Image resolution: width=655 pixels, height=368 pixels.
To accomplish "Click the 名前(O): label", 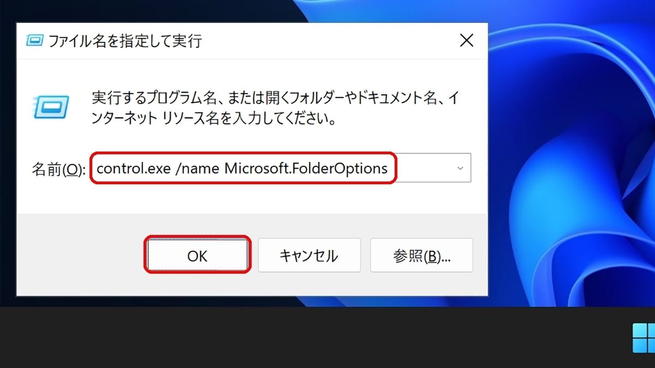I will click(x=58, y=169).
